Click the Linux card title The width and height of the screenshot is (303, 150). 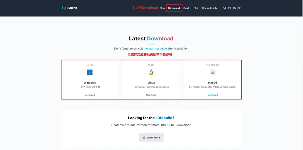coord(151,83)
